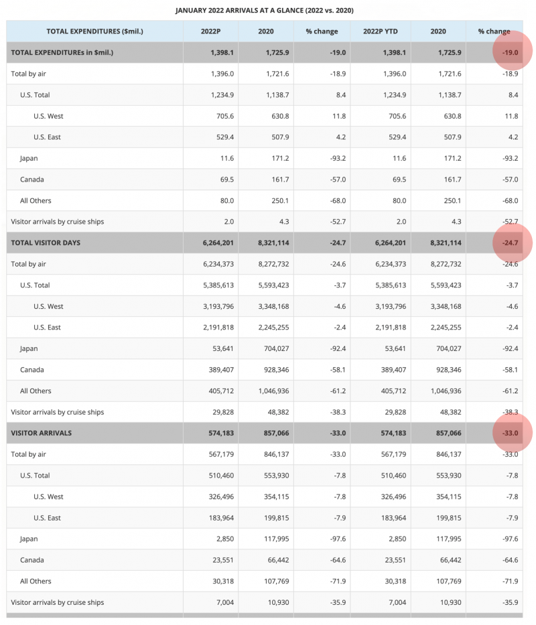Select the first "% change" column header
The image size is (536, 625).
pyautogui.click(x=322, y=31)
